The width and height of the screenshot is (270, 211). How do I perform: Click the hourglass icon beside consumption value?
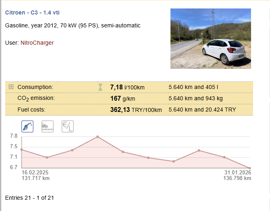click(x=100, y=87)
